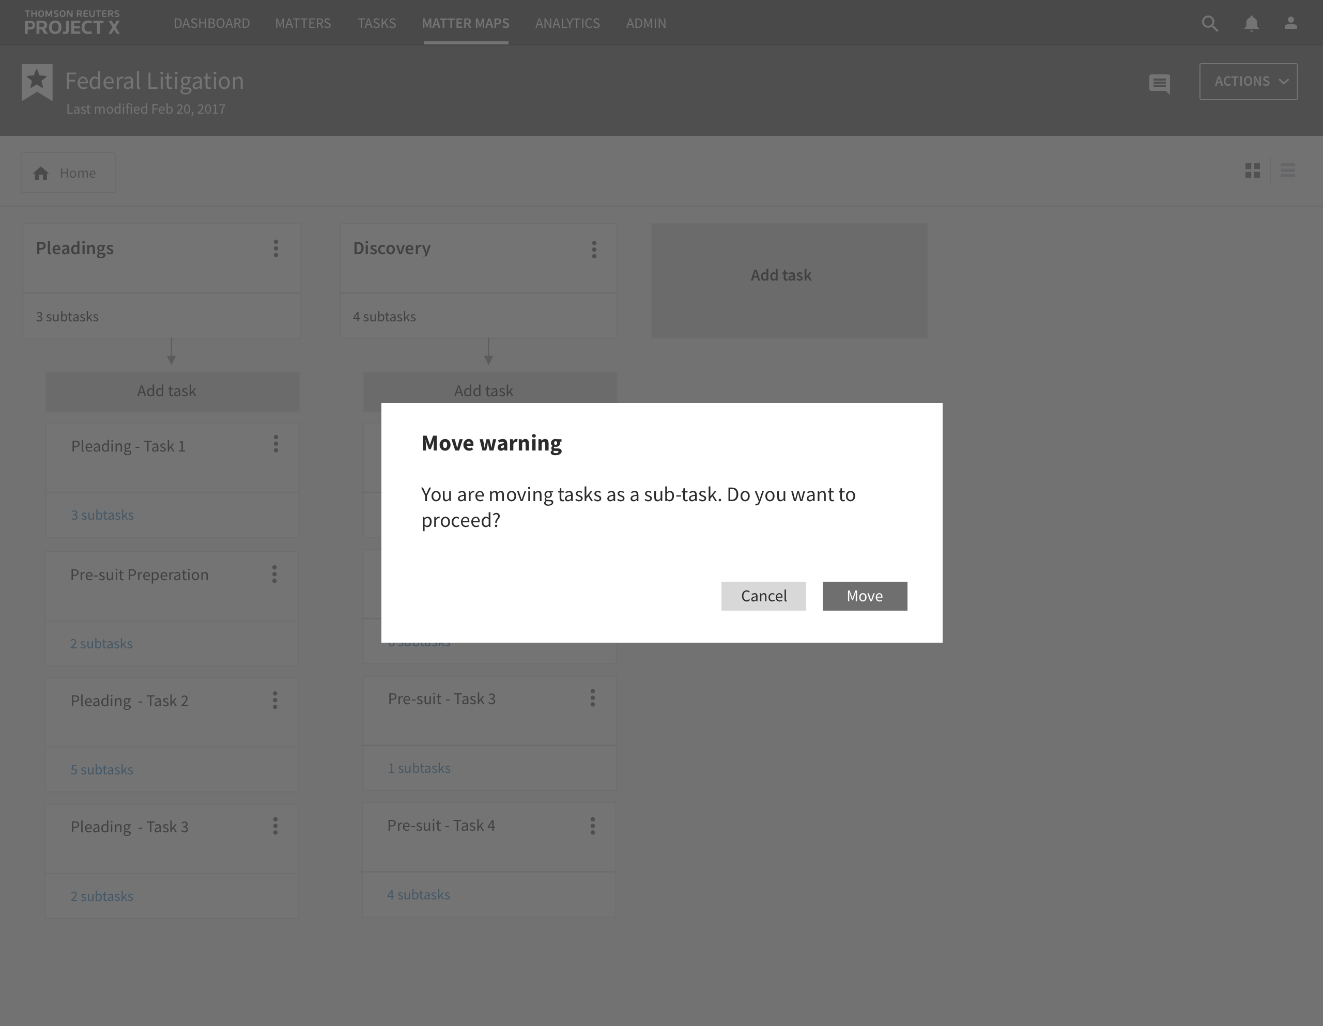Image resolution: width=1323 pixels, height=1026 pixels.
Task: Open the ANALYTICS tab
Action: [x=567, y=24]
